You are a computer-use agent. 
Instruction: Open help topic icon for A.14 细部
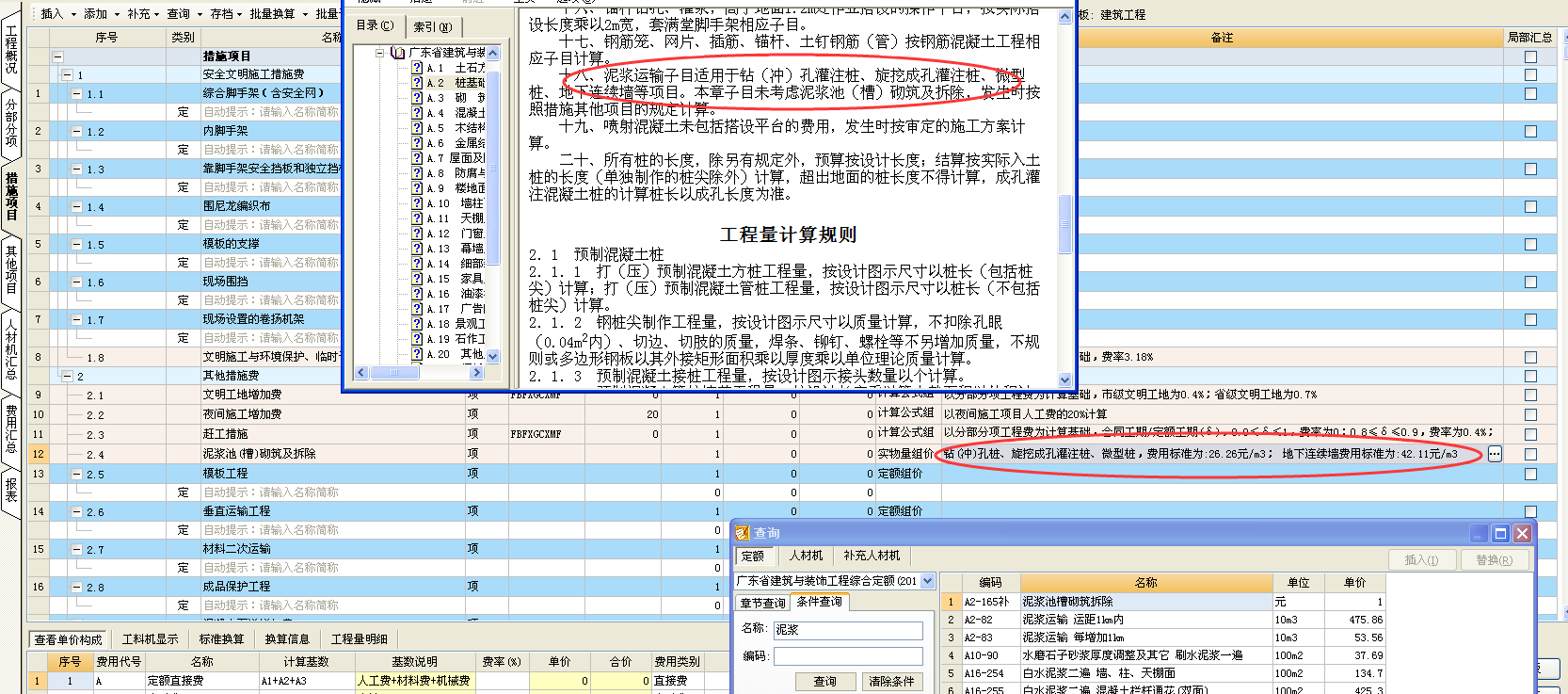tap(417, 264)
